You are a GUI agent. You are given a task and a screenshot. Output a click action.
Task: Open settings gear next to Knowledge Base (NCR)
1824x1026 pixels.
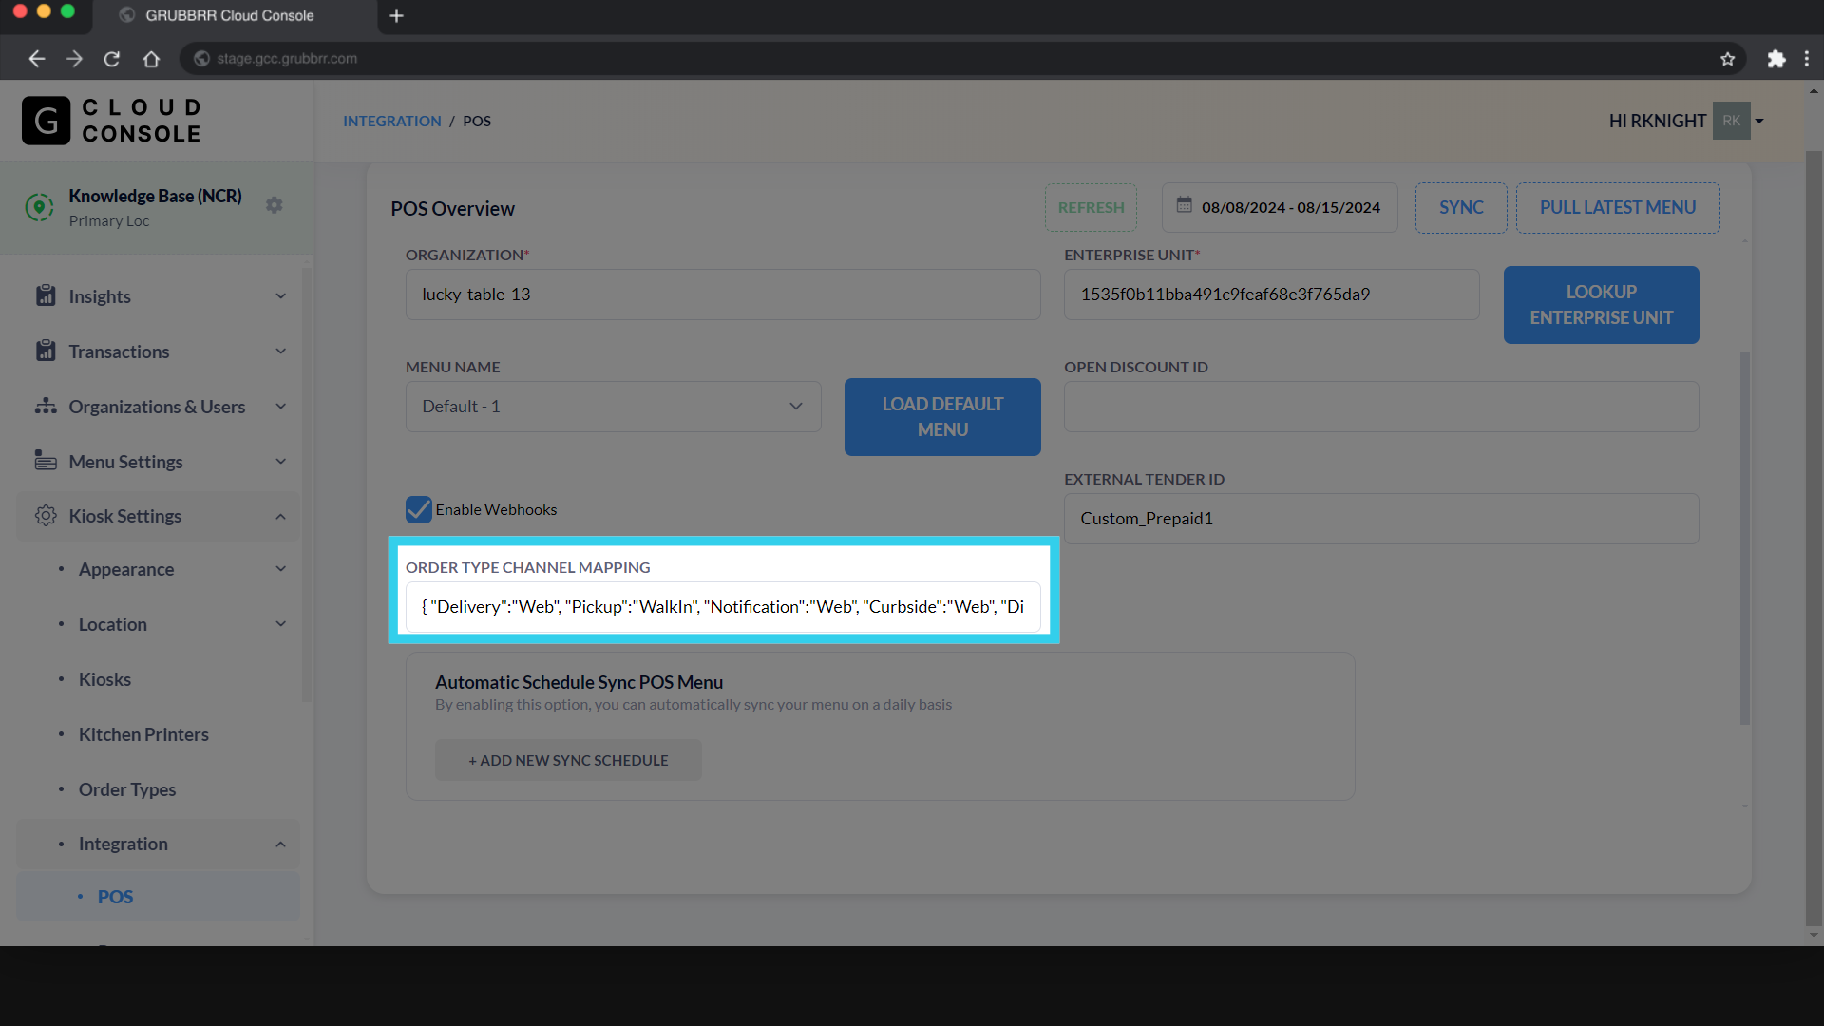(275, 204)
